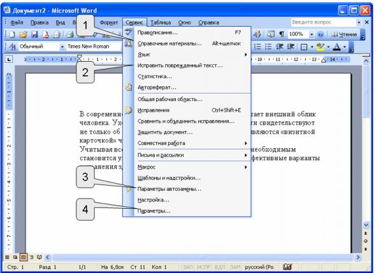376x273 pixels.
Task: Switch to Normal view button at bottom-left
Action: (x=7, y=257)
